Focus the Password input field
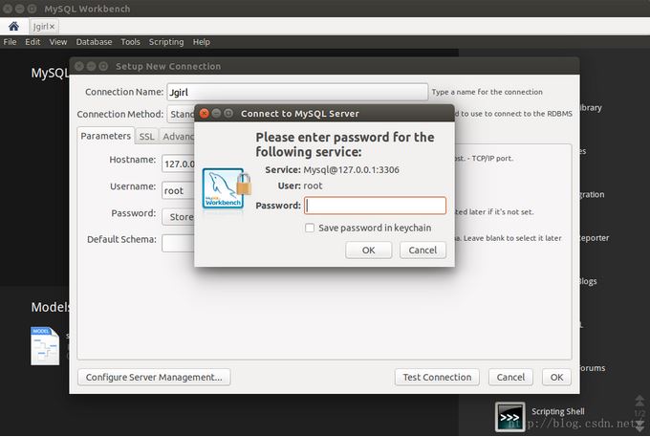Viewport: 650px width, 437px height. pyautogui.click(x=375, y=206)
